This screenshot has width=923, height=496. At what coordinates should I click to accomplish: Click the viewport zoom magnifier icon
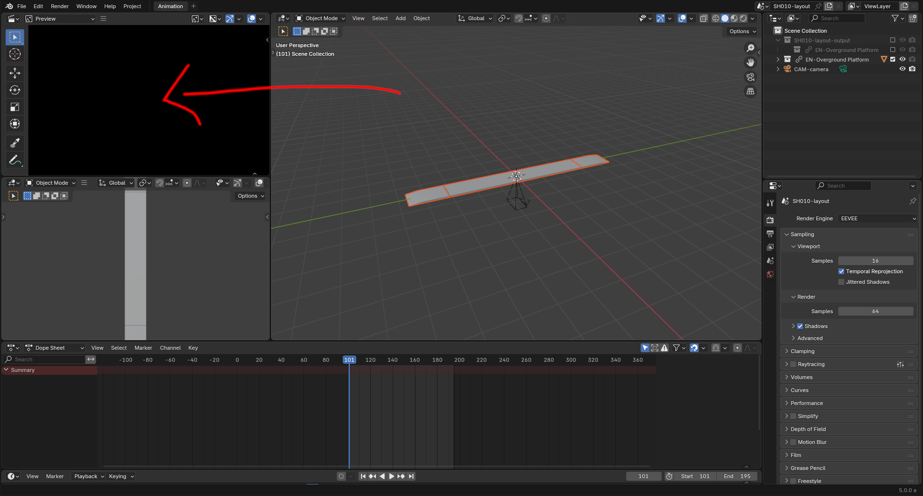click(750, 48)
